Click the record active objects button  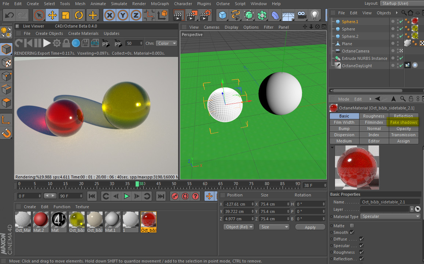point(175,196)
